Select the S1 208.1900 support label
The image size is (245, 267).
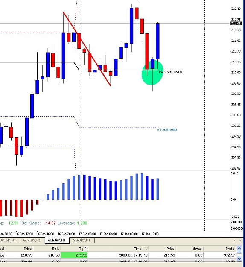[167, 130]
